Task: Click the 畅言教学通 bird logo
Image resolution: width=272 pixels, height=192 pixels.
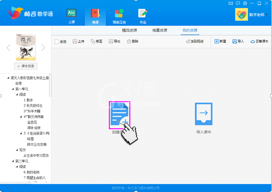Action: click(15, 13)
